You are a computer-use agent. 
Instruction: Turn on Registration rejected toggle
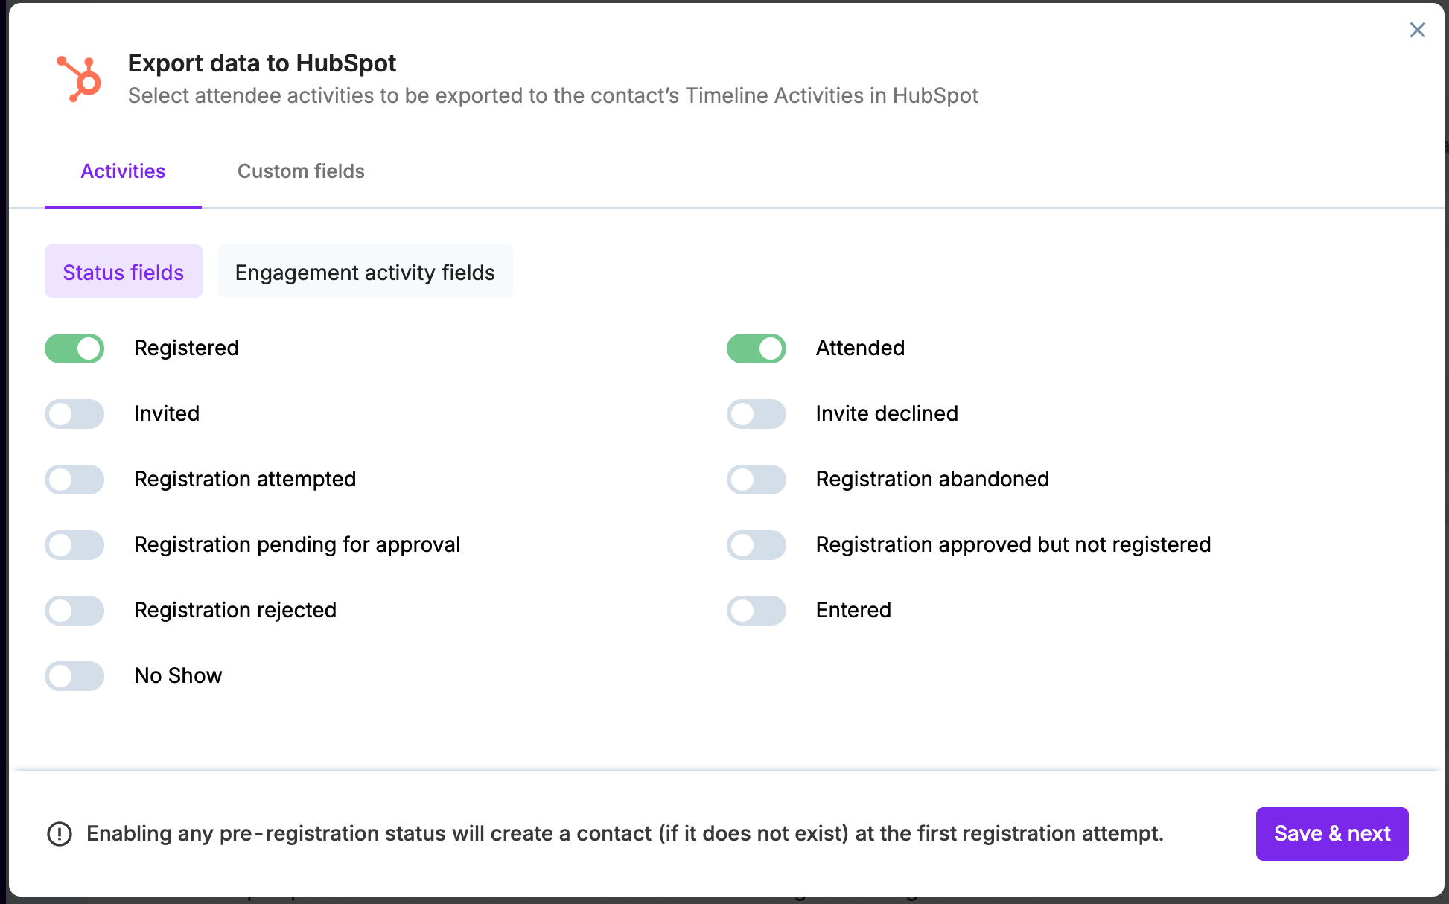pyautogui.click(x=74, y=611)
